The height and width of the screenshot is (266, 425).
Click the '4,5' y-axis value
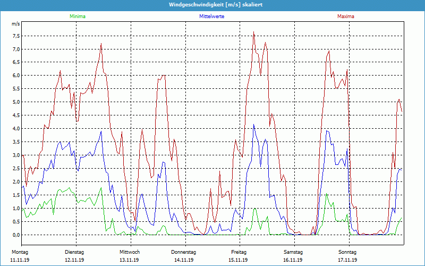[x=16, y=115]
